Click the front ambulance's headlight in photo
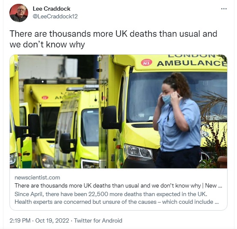The image size is (237, 229). pos(138,151)
